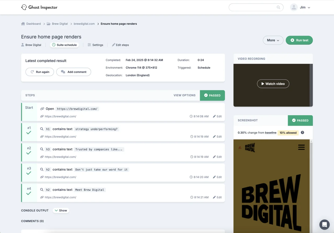The image size is (334, 233).
Task: Open the chat support bubble
Action: tap(324, 224)
